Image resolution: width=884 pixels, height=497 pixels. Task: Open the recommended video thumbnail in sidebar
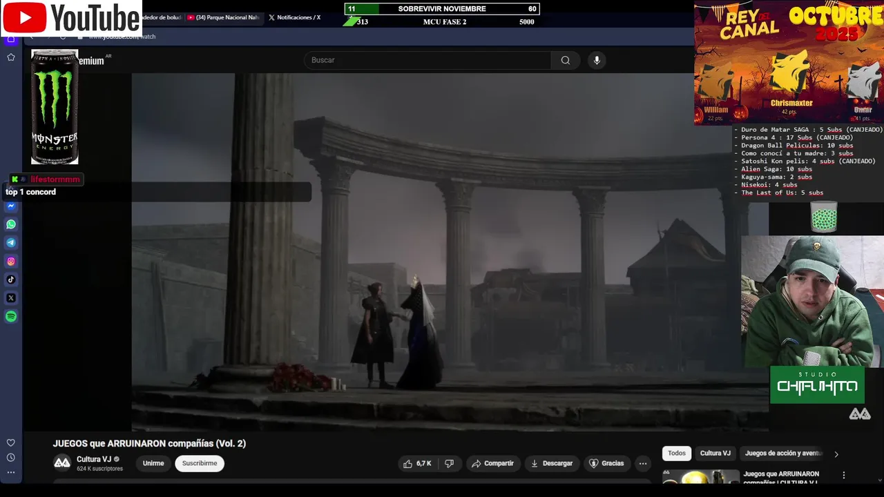click(701, 477)
